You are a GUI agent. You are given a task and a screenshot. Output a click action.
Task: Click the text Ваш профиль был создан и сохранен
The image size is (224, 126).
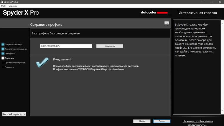[56, 33]
